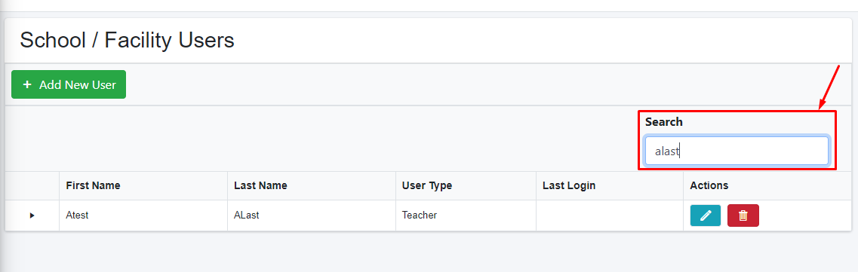This screenshot has width=858, height=272.
Task: Select the Teacher user type cell
Action: (466, 215)
